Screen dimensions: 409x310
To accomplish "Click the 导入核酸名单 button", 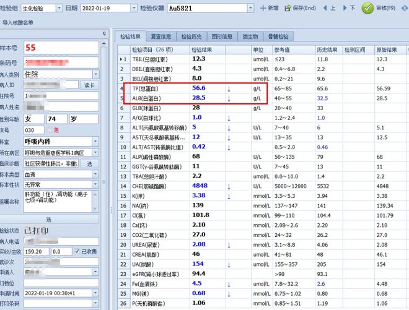I will (x=17, y=23).
